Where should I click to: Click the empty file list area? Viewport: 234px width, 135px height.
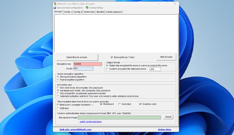pos(116,33)
